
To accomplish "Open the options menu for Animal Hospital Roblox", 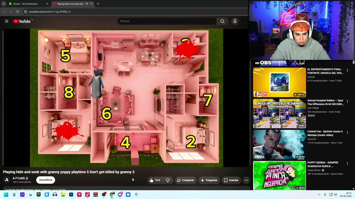I will [347, 101].
